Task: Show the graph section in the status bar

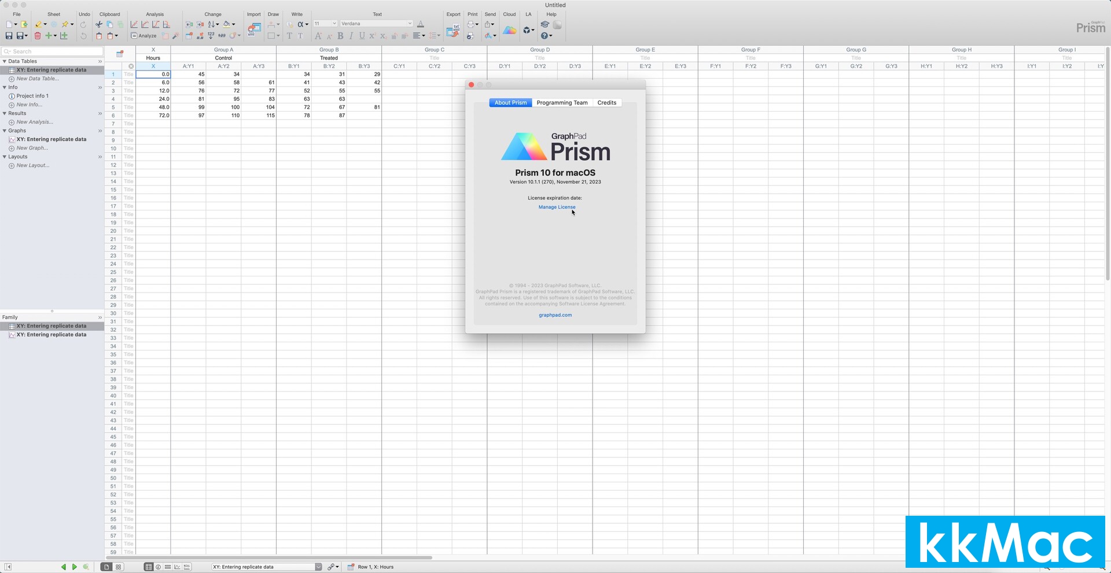Action: tap(177, 567)
